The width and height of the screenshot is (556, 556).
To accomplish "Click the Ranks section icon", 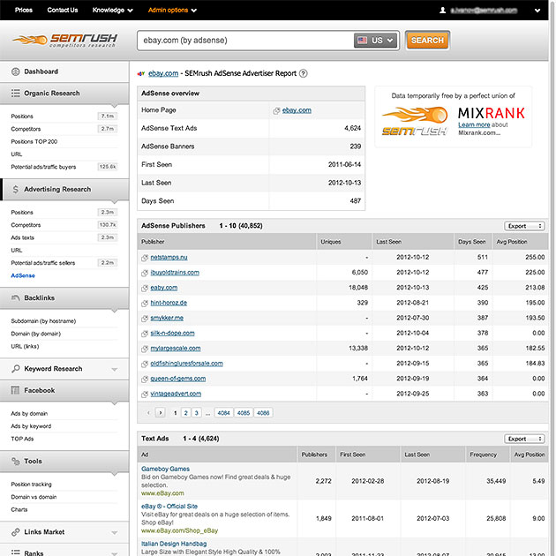I will pyautogui.click(x=16, y=552).
